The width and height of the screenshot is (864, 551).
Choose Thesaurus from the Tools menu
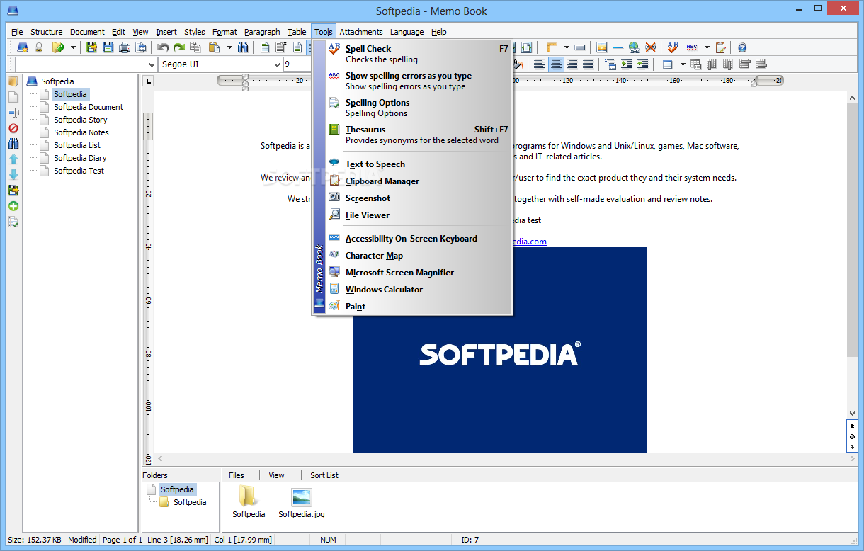point(418,135)
